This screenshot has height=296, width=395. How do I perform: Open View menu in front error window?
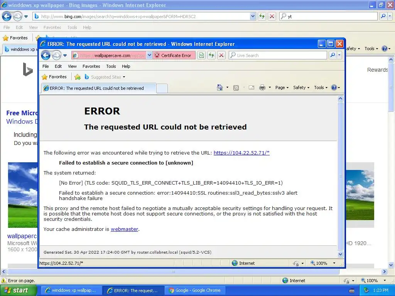[72, 66]
